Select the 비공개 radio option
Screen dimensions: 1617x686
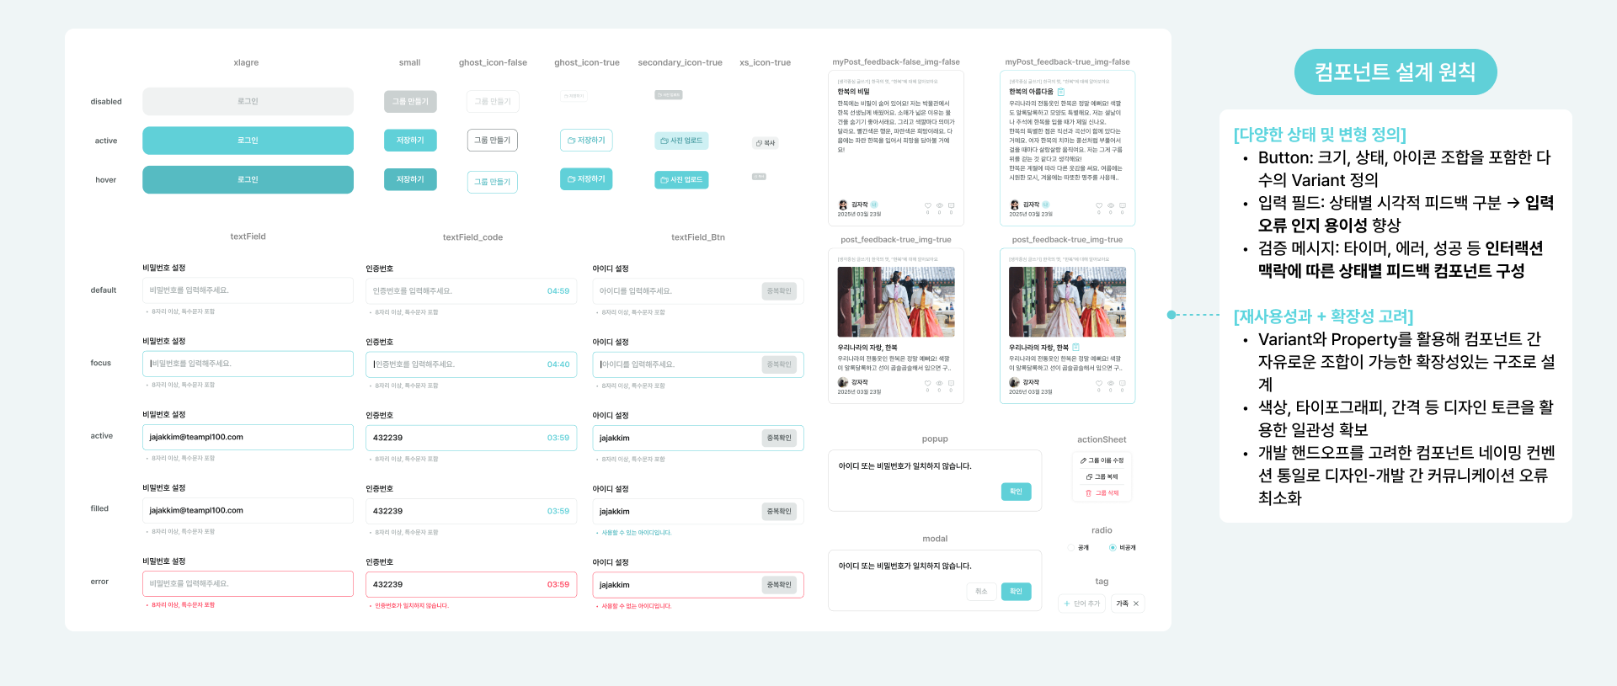1123,548
